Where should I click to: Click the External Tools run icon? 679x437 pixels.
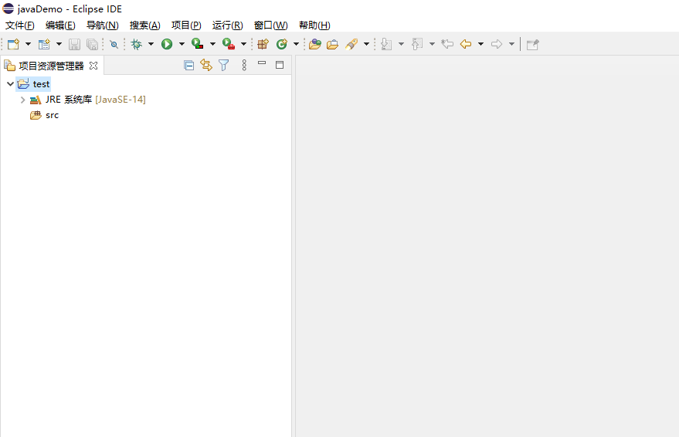tap(229, 44)
